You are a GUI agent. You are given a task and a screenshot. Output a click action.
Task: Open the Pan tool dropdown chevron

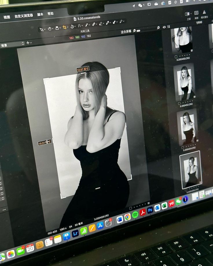click(53, 29)
